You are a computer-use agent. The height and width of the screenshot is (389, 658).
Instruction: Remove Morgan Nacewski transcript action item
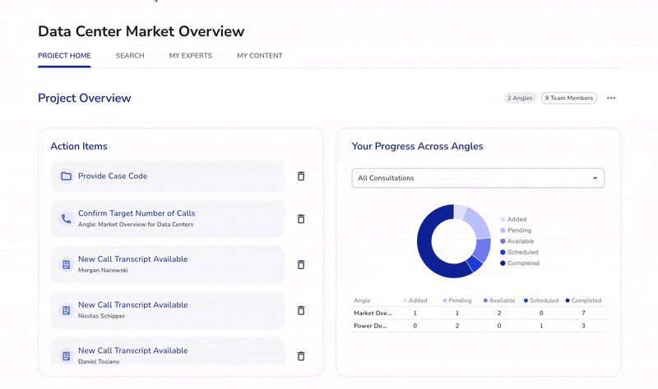click(301, 264)
